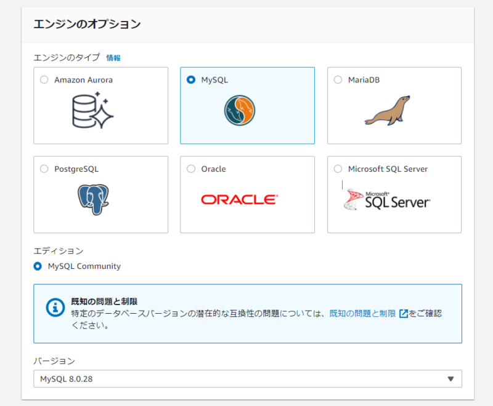
Task: Click the Oracle label text
Action: point(213,169)
